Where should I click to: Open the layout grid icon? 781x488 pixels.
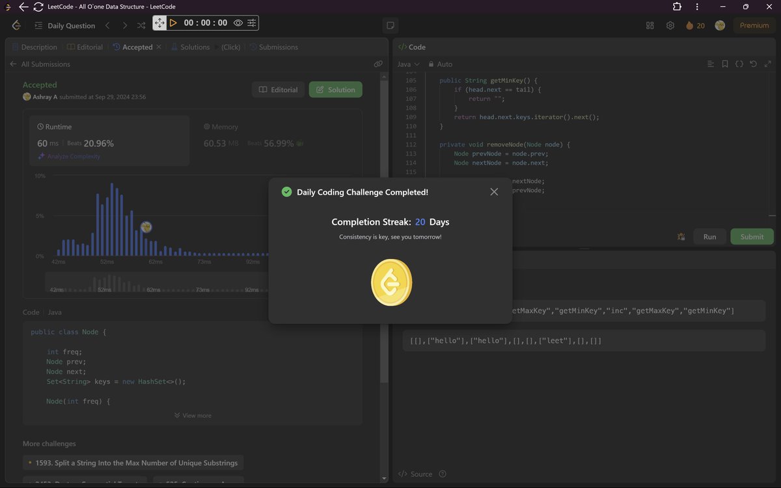click(650, 25)
